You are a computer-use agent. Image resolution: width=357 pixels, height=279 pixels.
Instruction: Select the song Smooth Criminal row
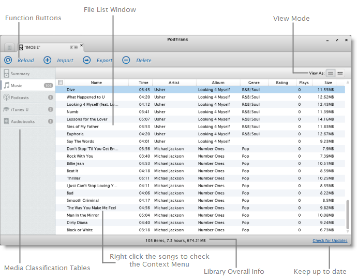tap(83, 201)
